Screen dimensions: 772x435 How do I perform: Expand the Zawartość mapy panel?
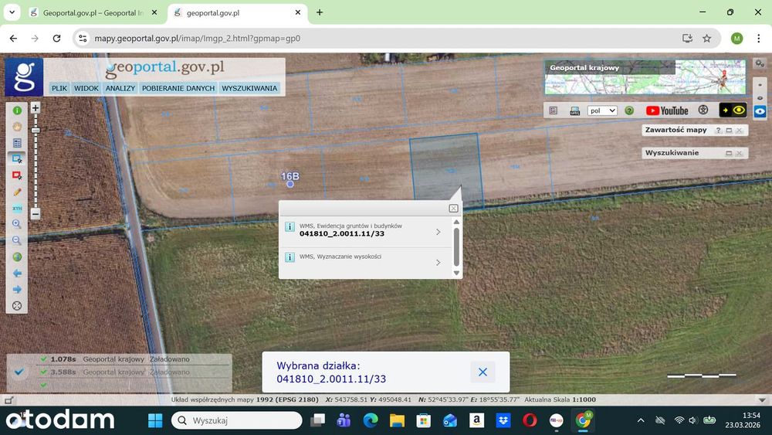click(x=730, y=130)
